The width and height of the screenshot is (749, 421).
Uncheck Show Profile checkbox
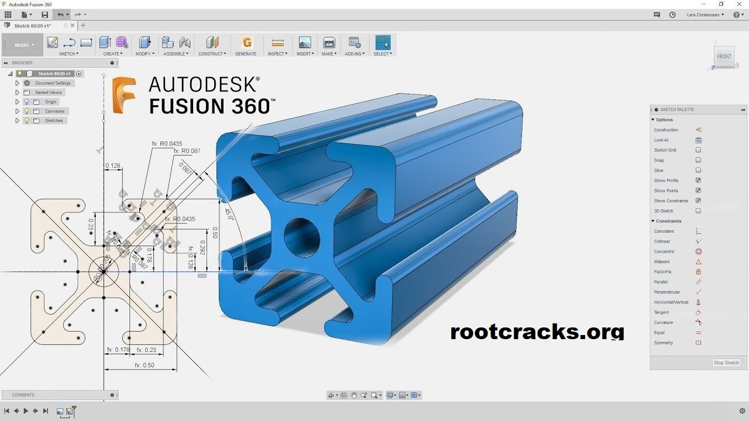pyautogui.click(x=698, y=181)
